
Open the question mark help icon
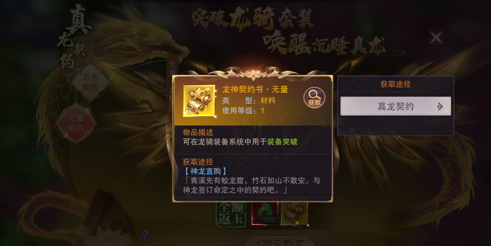tap(145, 235)
